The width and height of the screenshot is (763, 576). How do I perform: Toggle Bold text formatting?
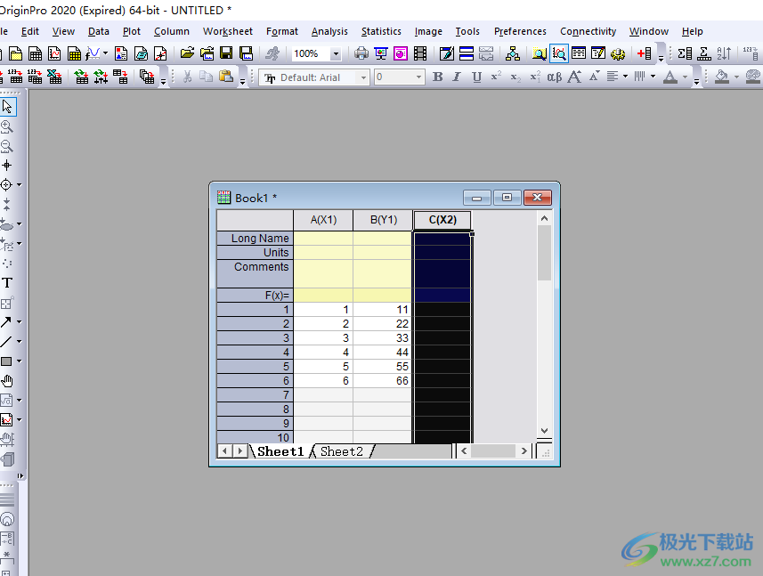(437, 77)
